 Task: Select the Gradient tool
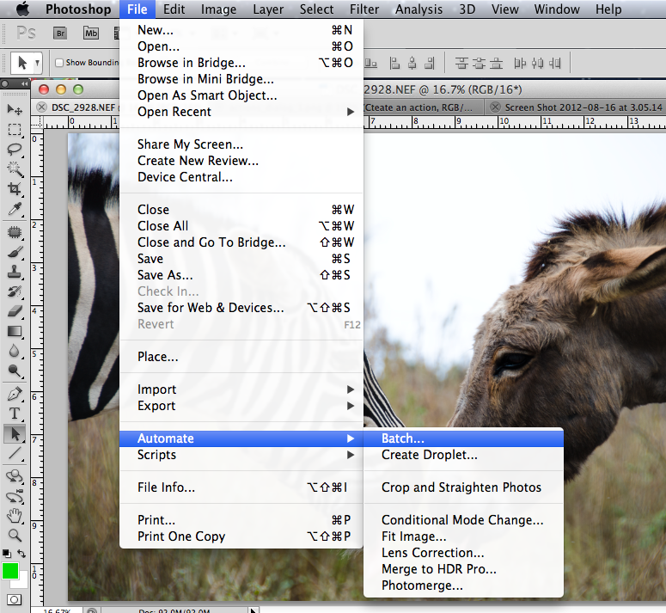pyautogui.click(x=15, y=331)
